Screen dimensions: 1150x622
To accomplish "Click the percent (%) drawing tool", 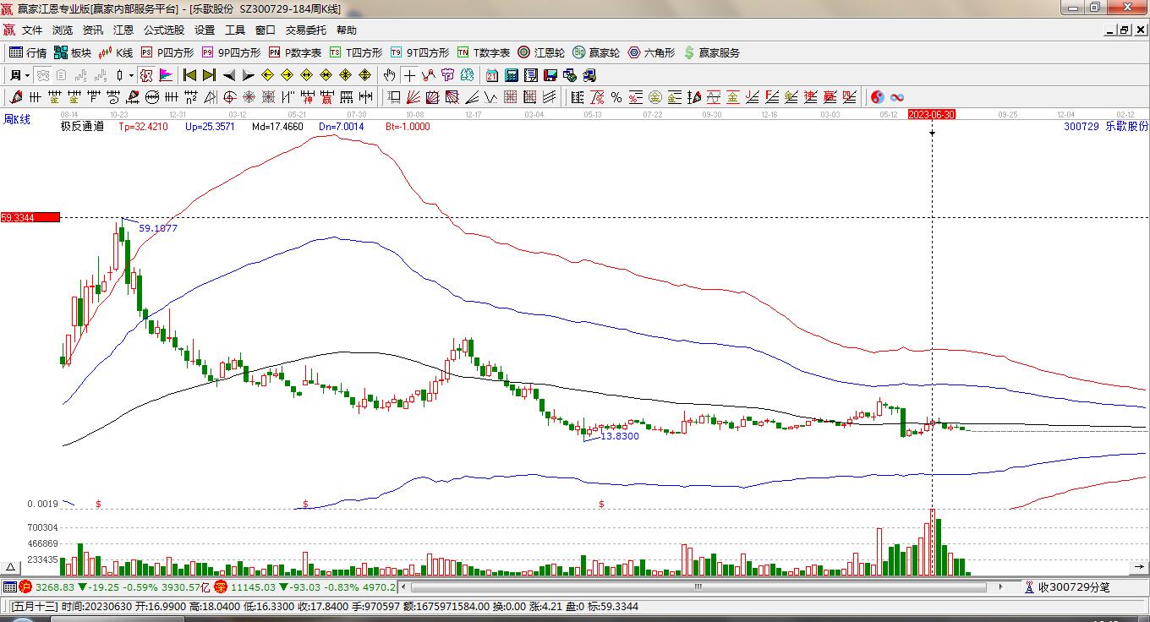I will coord(616,97).
